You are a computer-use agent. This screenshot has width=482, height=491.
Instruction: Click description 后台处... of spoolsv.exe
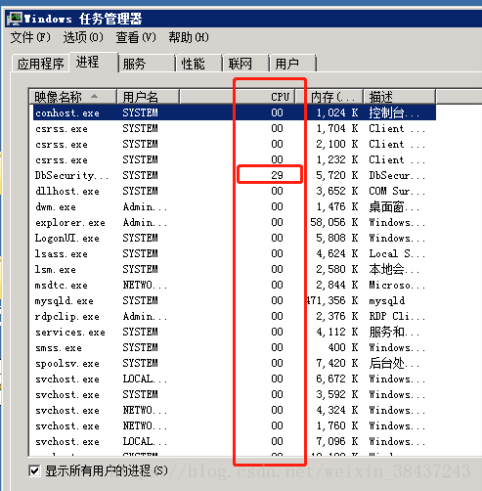[x=394, y=363]
